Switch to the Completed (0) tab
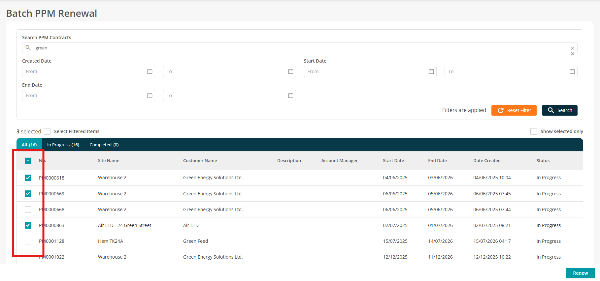This screenshot has width=600, height=281. tap(104, 145)
